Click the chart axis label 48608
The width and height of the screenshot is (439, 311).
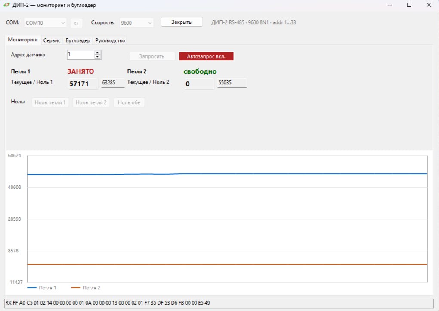click(x=14, y=187)
